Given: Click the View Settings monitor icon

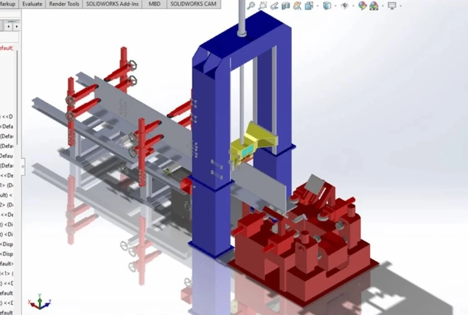Looking at the screenshot, I should tap(392, 6).
